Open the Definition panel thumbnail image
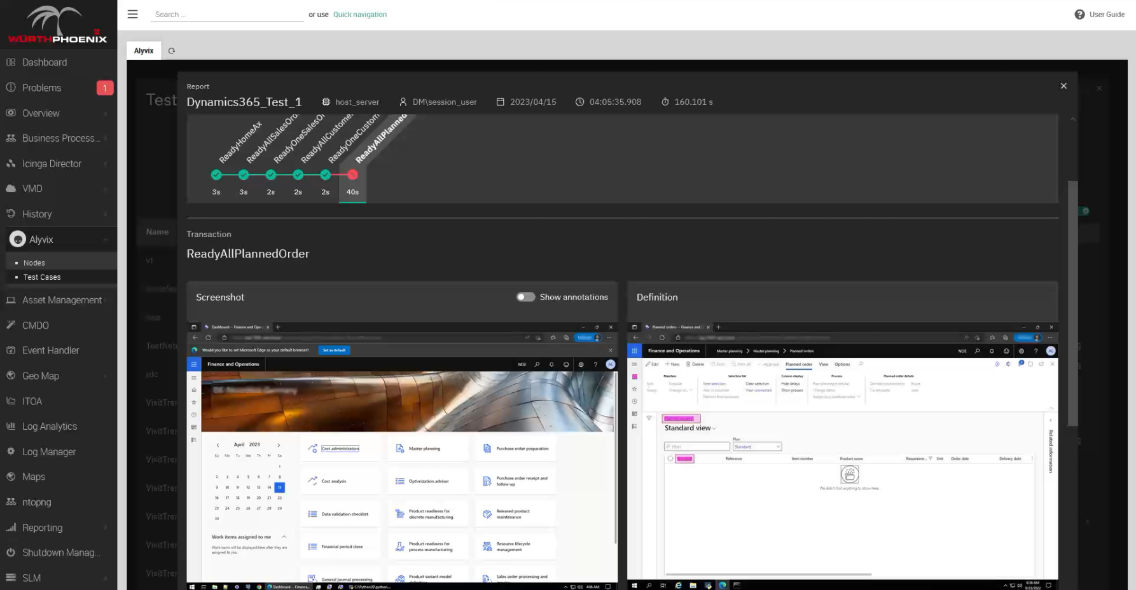Viewport: 1136px width, 590px height. 843,456
